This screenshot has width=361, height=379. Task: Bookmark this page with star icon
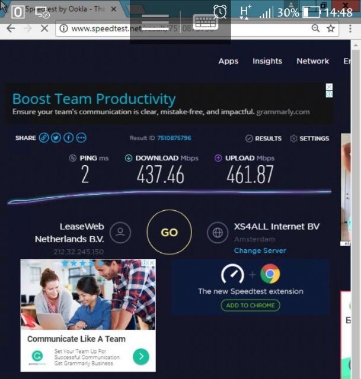pos(331,28)
